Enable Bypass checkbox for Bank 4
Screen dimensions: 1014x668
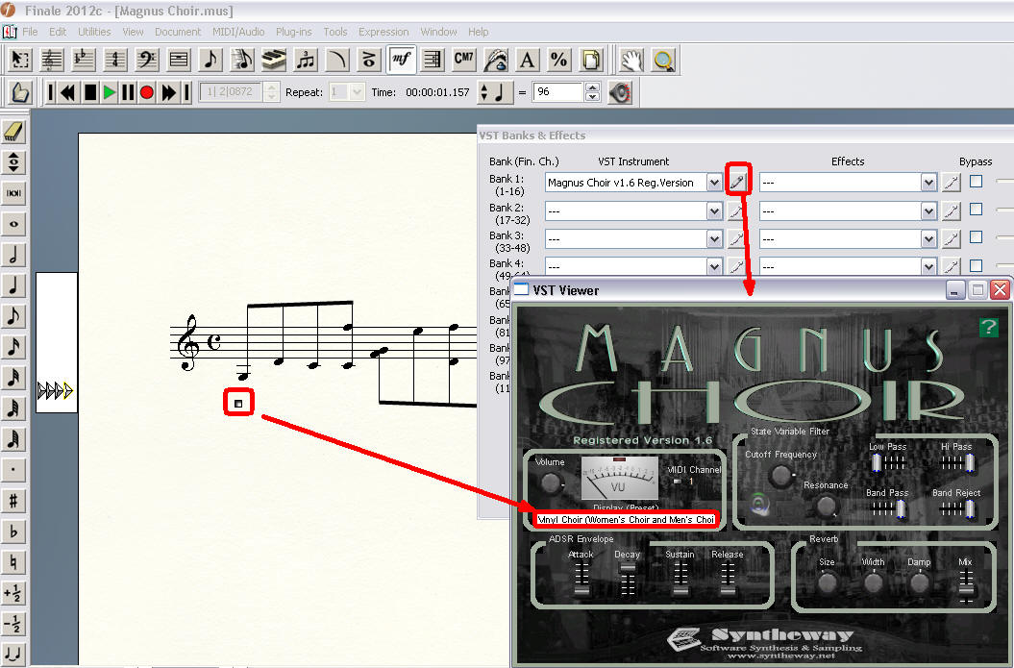coord(976,265)
